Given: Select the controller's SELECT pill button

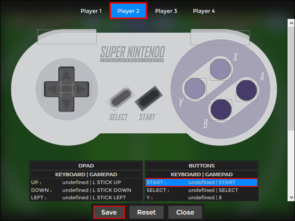Looking at the screenshot, I should tap(120, 98).
